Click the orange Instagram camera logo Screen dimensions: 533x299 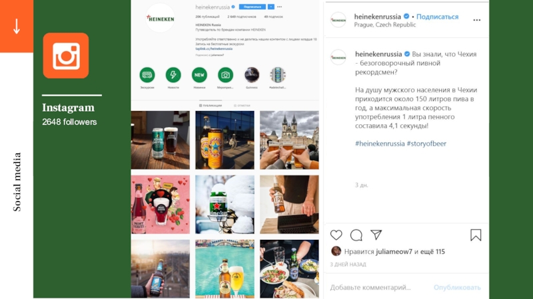(66, 56)
